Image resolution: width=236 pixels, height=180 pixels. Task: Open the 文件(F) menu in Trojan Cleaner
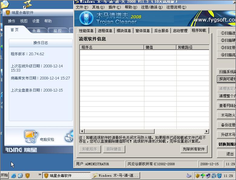pyautogui.click(x=82, y=7)
